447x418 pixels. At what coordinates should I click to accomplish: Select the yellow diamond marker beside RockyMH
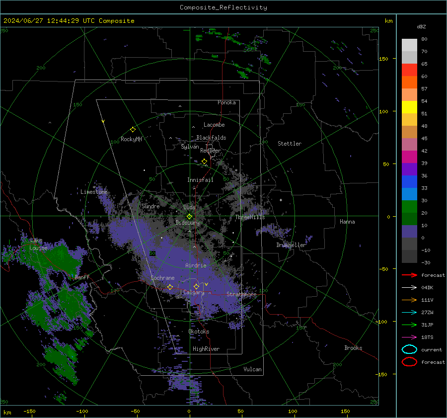133,130
